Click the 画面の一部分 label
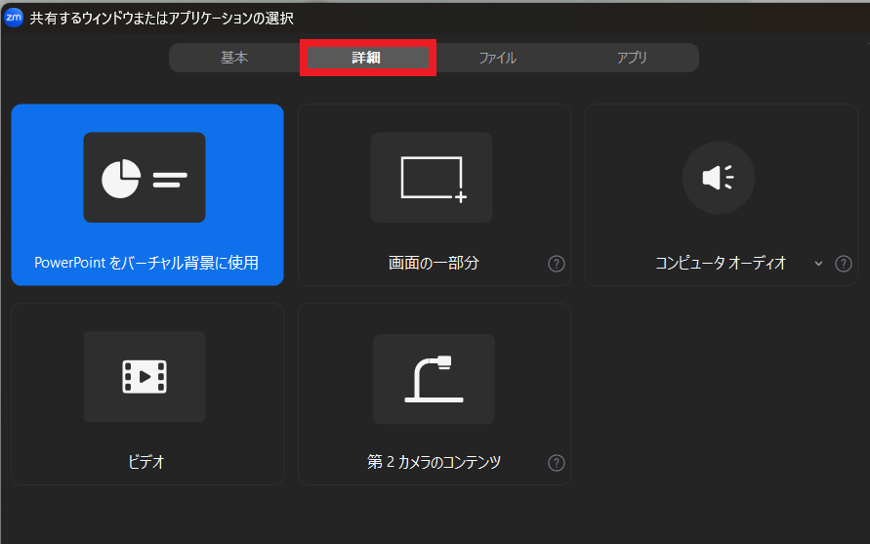Image resolution: width=870 pixels, height=544 pixels. [434, 263]
